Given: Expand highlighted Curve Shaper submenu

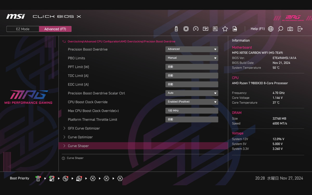Looking at the screenshot, I should click(x=143, y=146).
